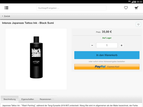This screenshot has height=107, width=143.
Task: Switch to the Eigenschaften tab
Action: tap(28, 99)
